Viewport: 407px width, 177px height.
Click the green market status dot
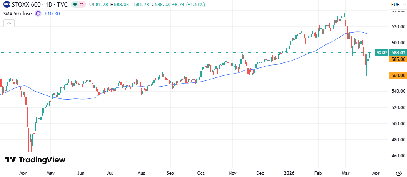click(75, 4)
